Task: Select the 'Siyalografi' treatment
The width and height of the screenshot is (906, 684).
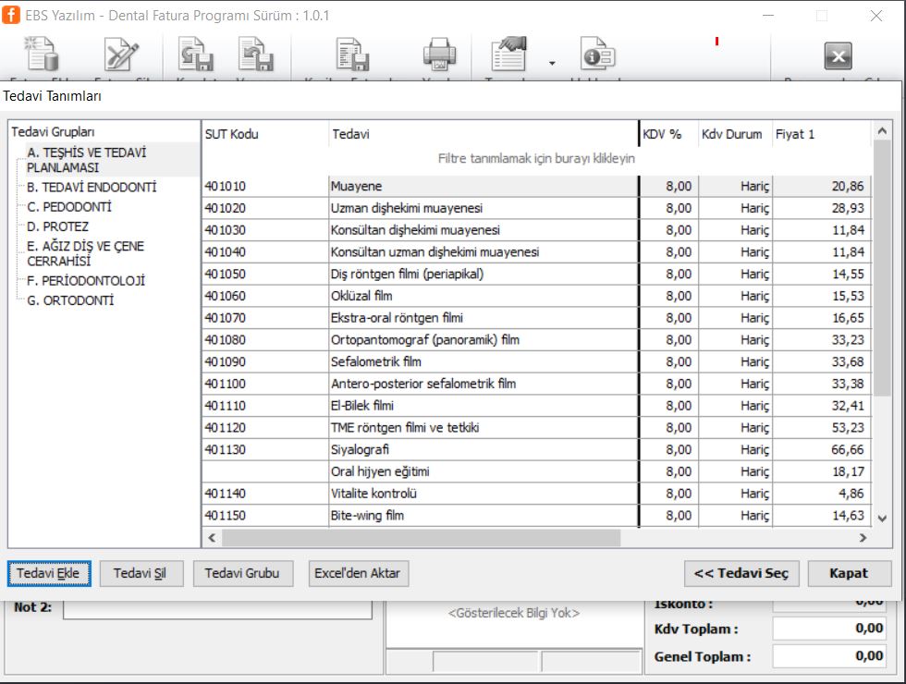Action: (x=536, y=449)
